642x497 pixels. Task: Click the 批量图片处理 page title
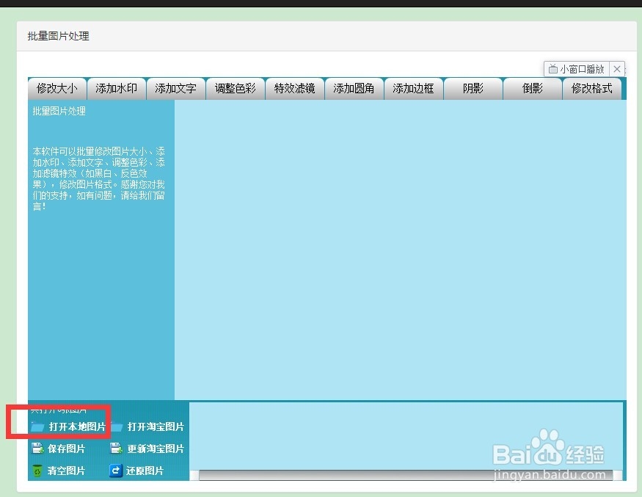pos(58,36)
